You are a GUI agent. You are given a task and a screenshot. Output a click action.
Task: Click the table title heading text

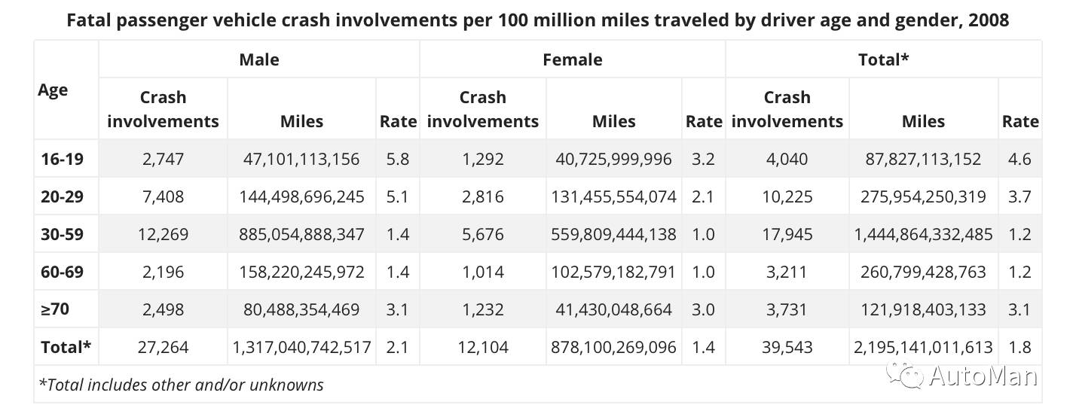point(537,20)
